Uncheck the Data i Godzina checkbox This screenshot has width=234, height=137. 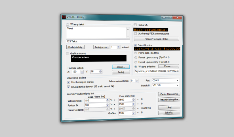coord(135,45)
